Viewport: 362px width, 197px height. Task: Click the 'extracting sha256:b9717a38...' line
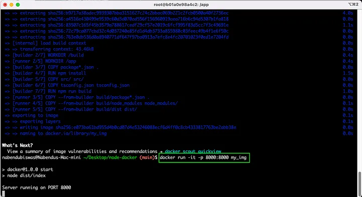pyautogui.click(x=117, y=13)
